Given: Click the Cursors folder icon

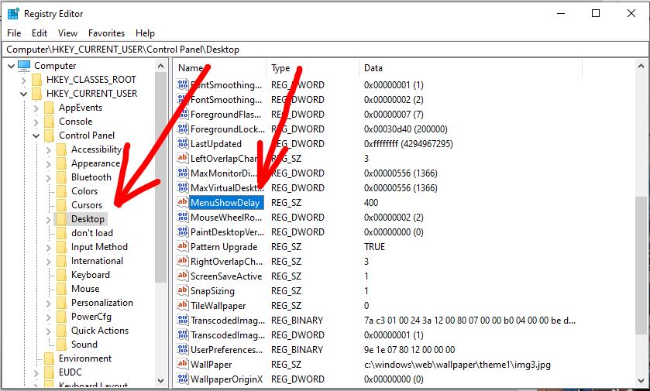Looking at the screenshot, I should tap(61, 205).
